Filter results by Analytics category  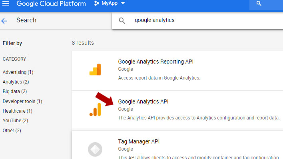pos(16,82)
